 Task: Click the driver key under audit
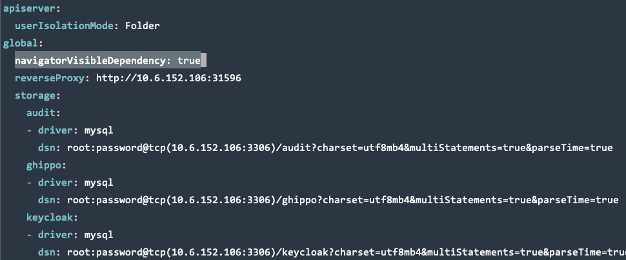58,130
